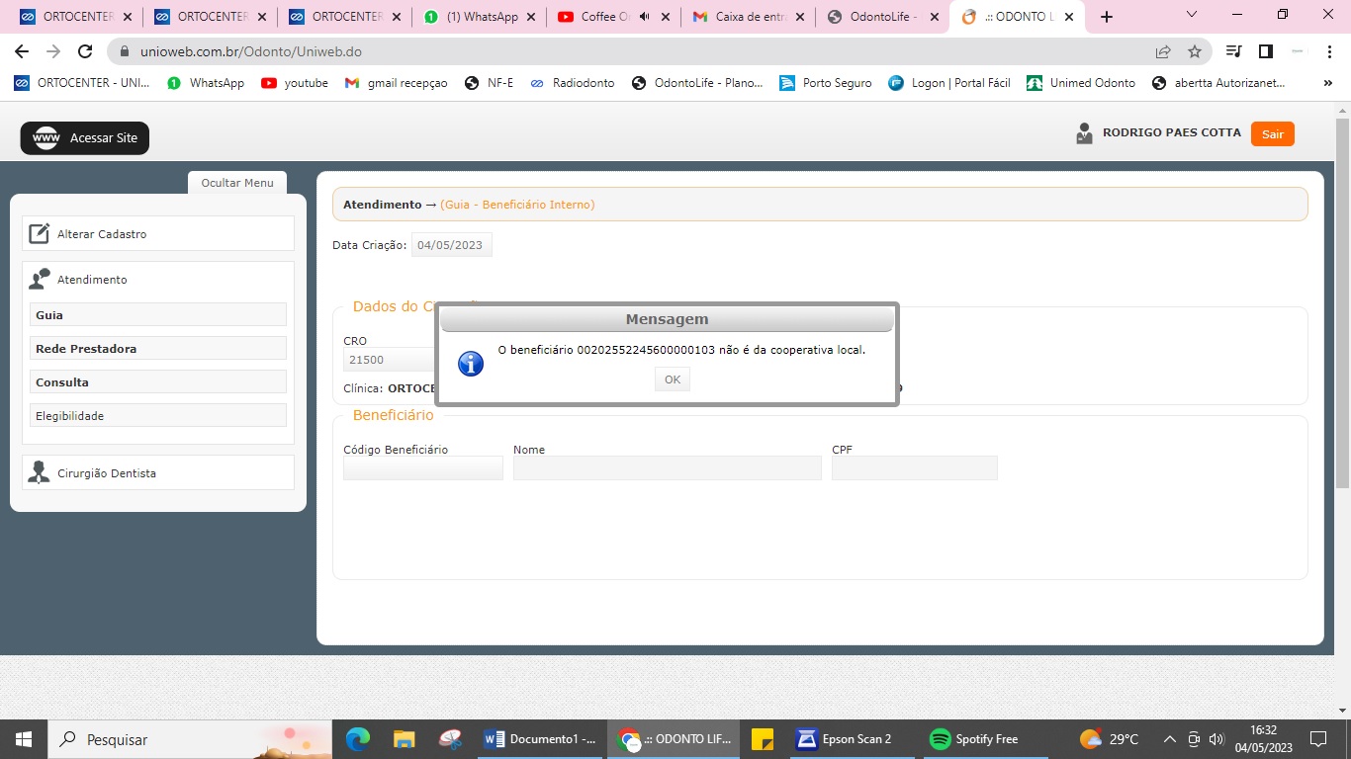Open the ORTOCENTER - UNI... bookmark
Viewport: 1351px width, 759px height.
(82, 83)
